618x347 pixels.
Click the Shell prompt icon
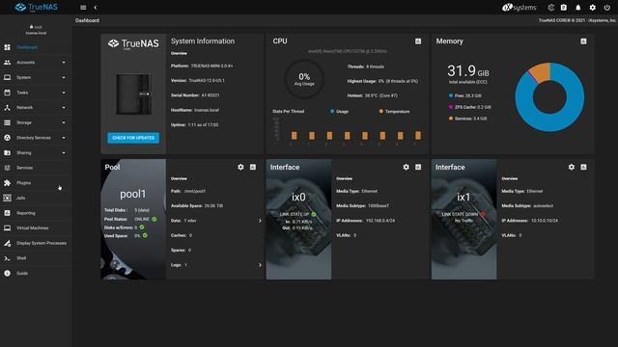(x=7, y=258)
